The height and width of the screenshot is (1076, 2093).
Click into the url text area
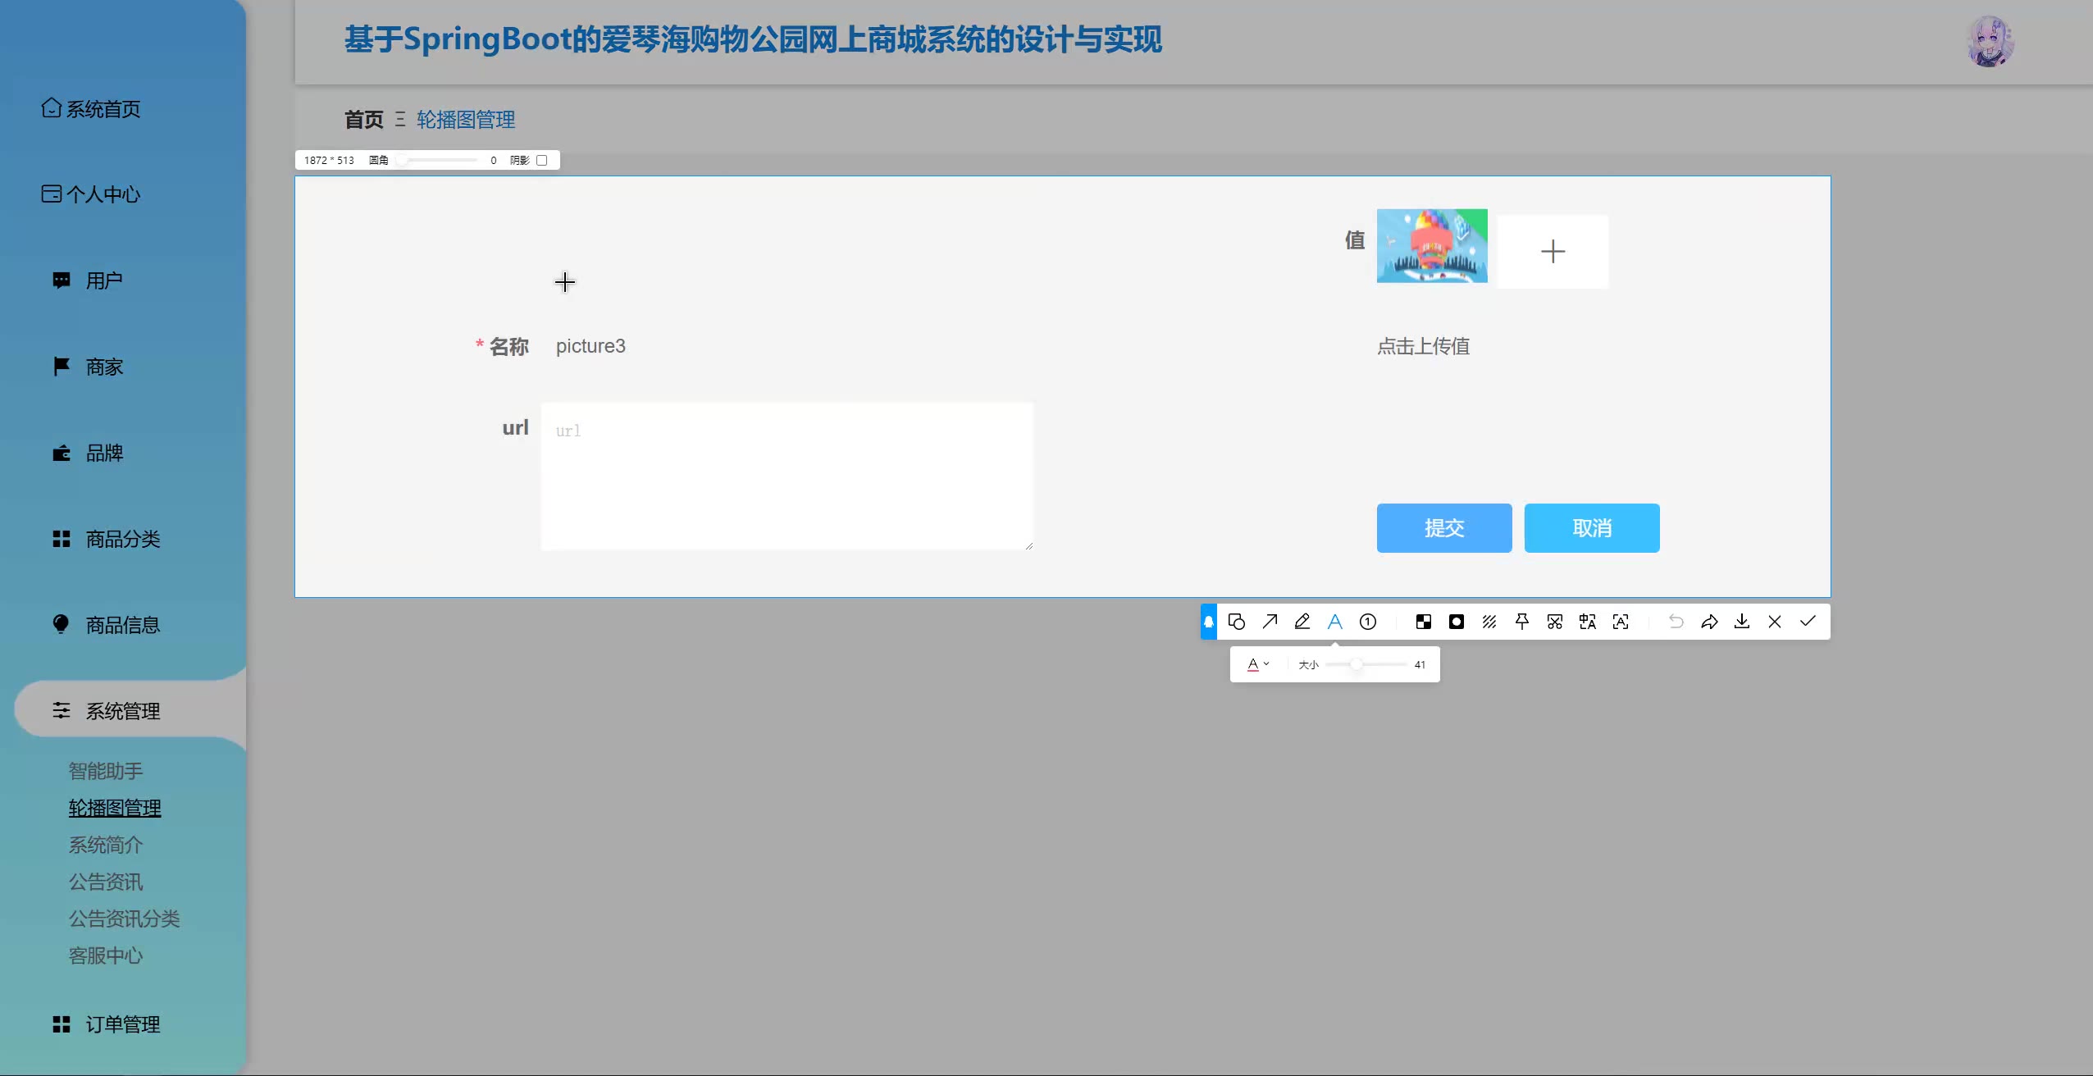coord(787,476)
